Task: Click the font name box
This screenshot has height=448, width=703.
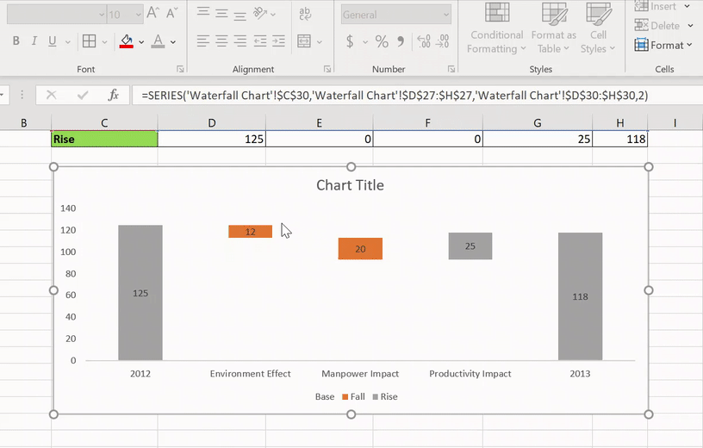Action: click(56, 15)
